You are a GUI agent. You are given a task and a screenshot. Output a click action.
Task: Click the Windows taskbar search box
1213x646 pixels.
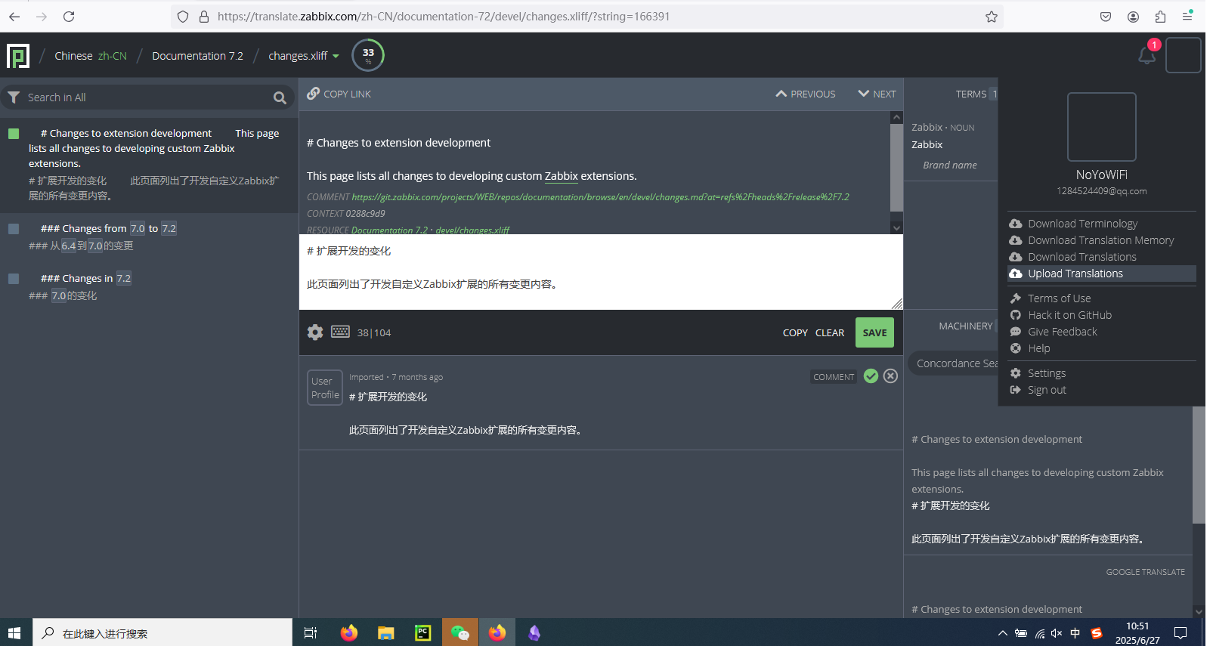pyautogui.click(x=162, y=633)
